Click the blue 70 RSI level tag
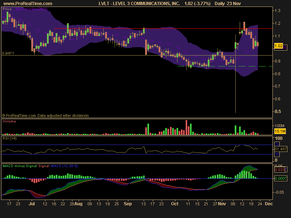This screenshot has height=218, width=291. 277,144
